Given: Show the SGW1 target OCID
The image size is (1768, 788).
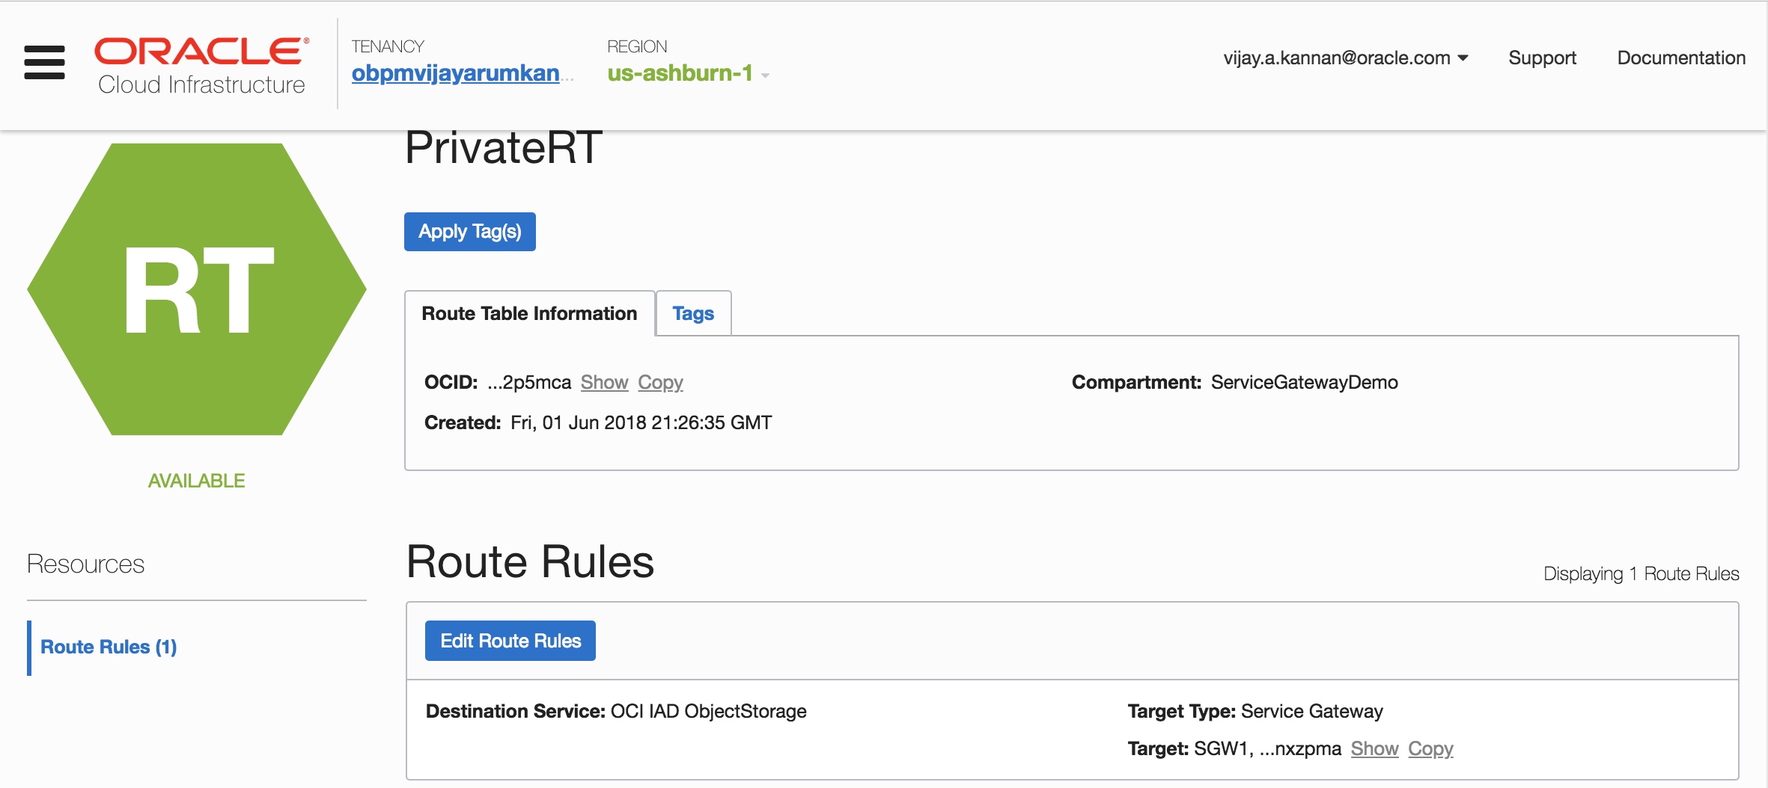Looking at the screenshot, I should pos(1374,748).
